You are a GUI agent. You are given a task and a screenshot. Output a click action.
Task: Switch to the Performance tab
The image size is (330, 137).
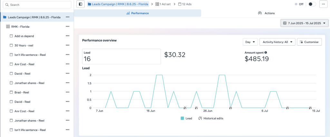coord(138,13)
